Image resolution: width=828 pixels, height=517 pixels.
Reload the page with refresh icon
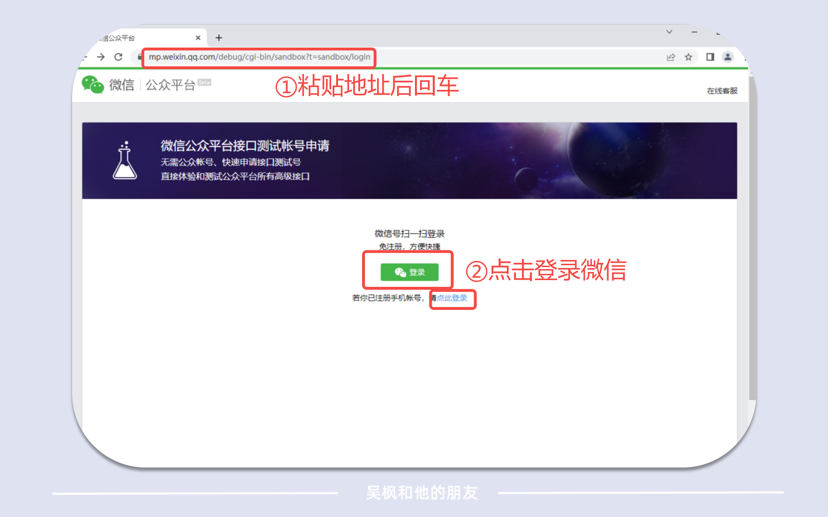(x=118, y=57)
